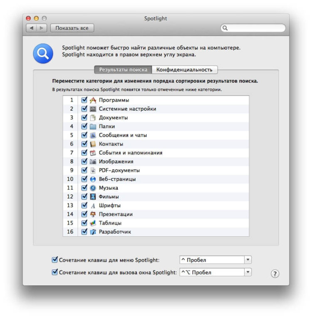
Task: Close the Spotlight window with red button
Action: (28, 18)
